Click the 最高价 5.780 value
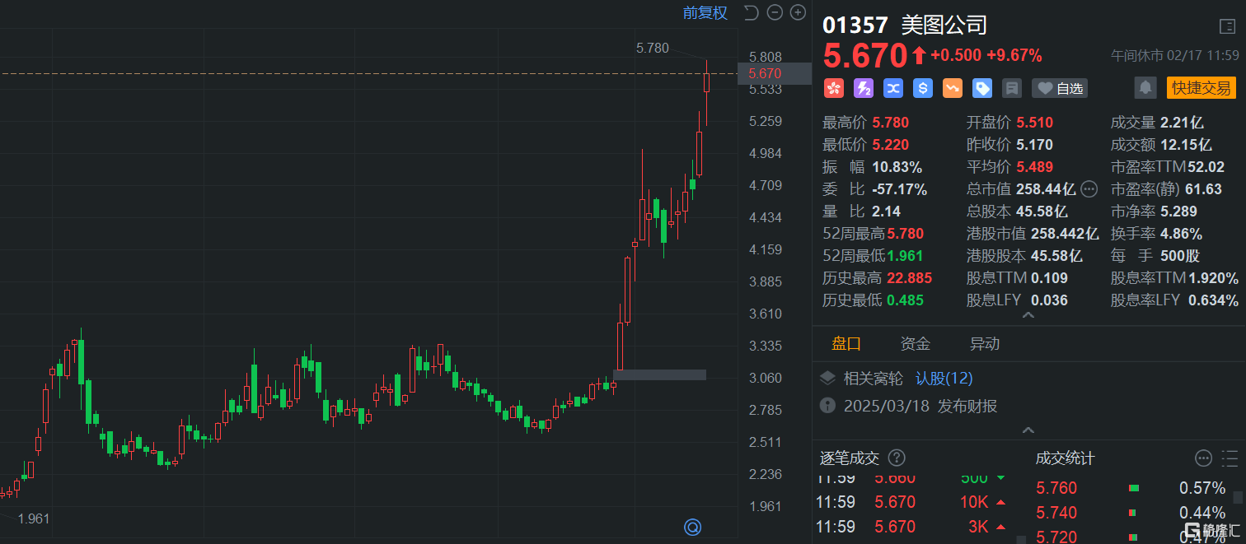This screenshot has width=1246, height=544. pos(890,123)
